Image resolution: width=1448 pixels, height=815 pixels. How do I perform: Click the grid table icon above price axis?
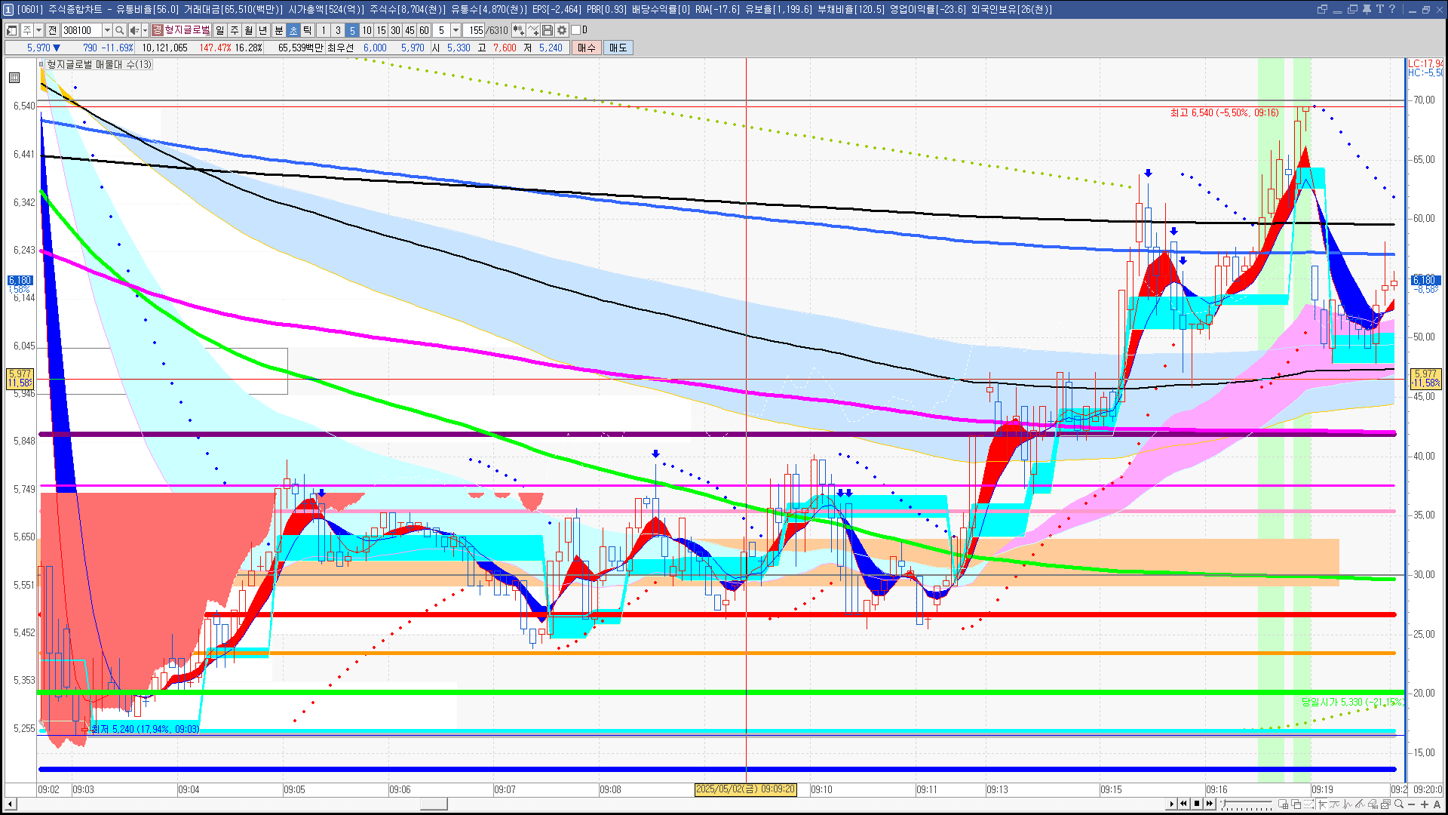pos(14,78)
